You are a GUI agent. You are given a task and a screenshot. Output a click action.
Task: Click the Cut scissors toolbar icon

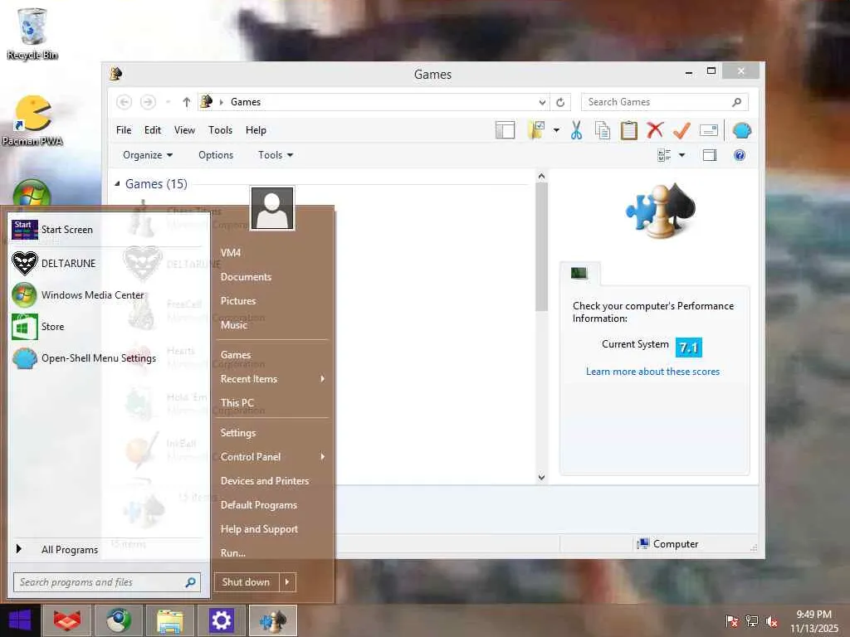pyautogui.click(x=576, y=130)
